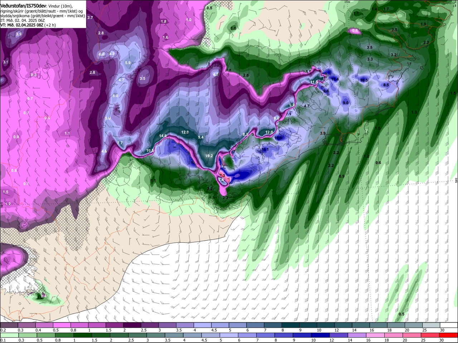The width and height of the screenshot is (458, 343).
Task: Click the 3.3 value on the map
Action: click(370, 59)
